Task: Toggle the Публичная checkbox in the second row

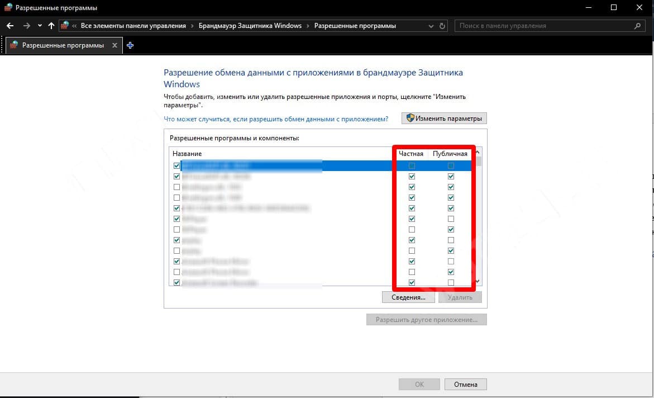Action: point(451,177)
